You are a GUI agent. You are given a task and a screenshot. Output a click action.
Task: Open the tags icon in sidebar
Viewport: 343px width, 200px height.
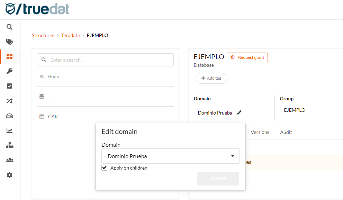pyautogui.click(x=10, y=42)
